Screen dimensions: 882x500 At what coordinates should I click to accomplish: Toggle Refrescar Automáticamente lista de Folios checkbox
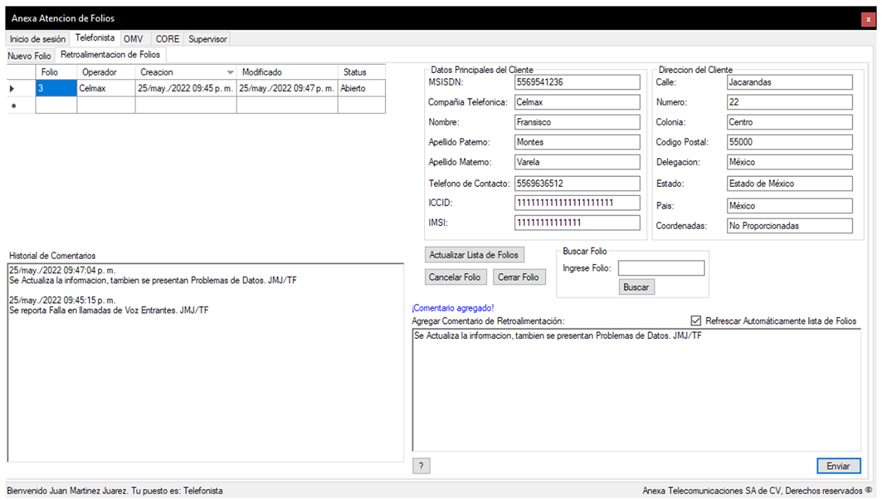[696, 321]
